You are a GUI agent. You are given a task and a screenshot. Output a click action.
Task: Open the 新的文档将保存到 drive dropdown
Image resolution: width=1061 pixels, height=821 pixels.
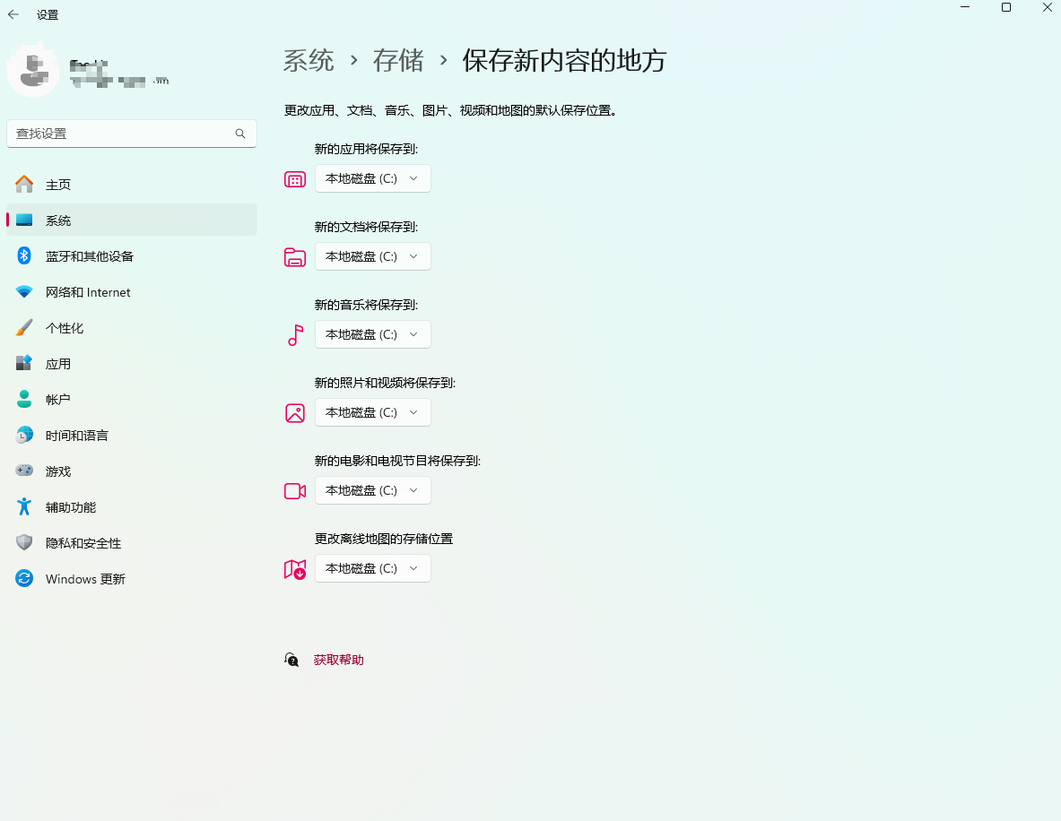pos(373,256)
